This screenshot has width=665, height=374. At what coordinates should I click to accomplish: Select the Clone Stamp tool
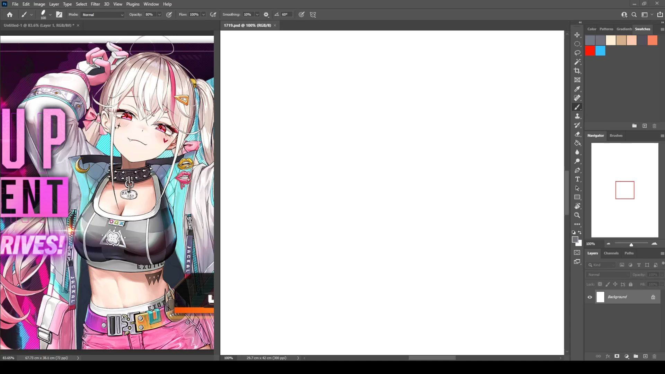(x=577, y=116)
